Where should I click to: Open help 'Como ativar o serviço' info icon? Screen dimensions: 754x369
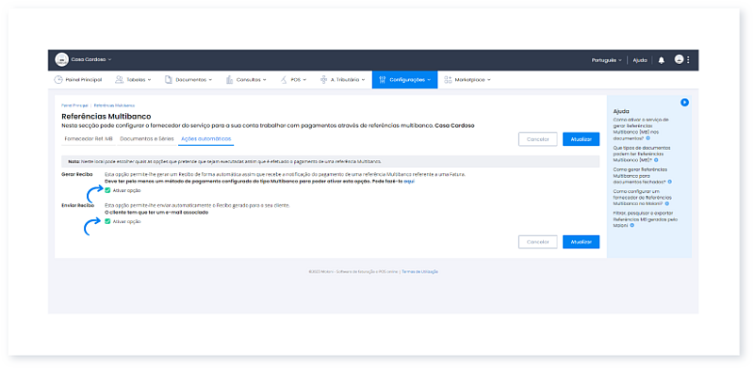648,137
